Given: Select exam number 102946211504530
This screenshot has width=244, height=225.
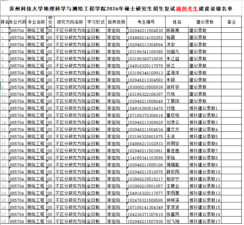Looking at the screenshot, I should pyautogui.click(x=146, y=30).
